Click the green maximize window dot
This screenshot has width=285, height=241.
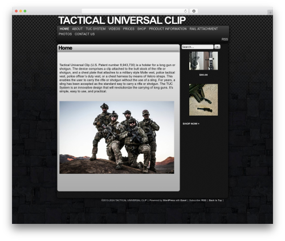point(25,11)
